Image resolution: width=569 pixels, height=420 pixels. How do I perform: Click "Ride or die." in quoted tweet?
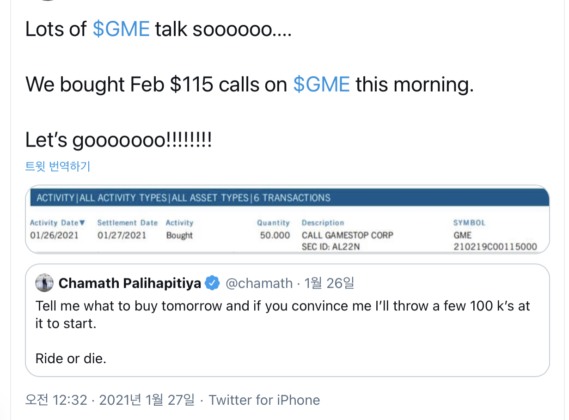71,358
